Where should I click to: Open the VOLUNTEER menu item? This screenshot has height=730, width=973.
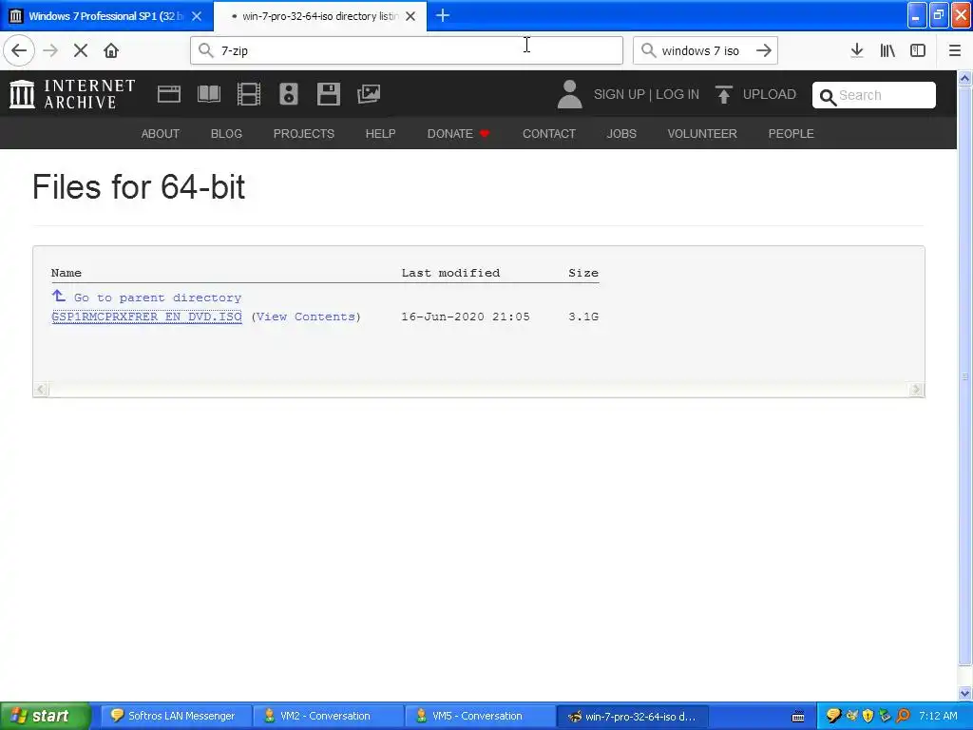pos(702,133)
